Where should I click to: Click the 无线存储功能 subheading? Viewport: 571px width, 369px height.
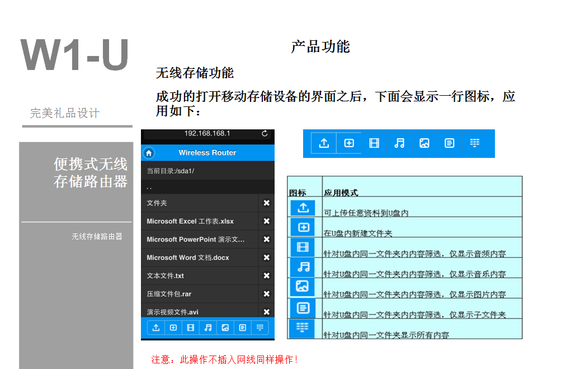195,73
